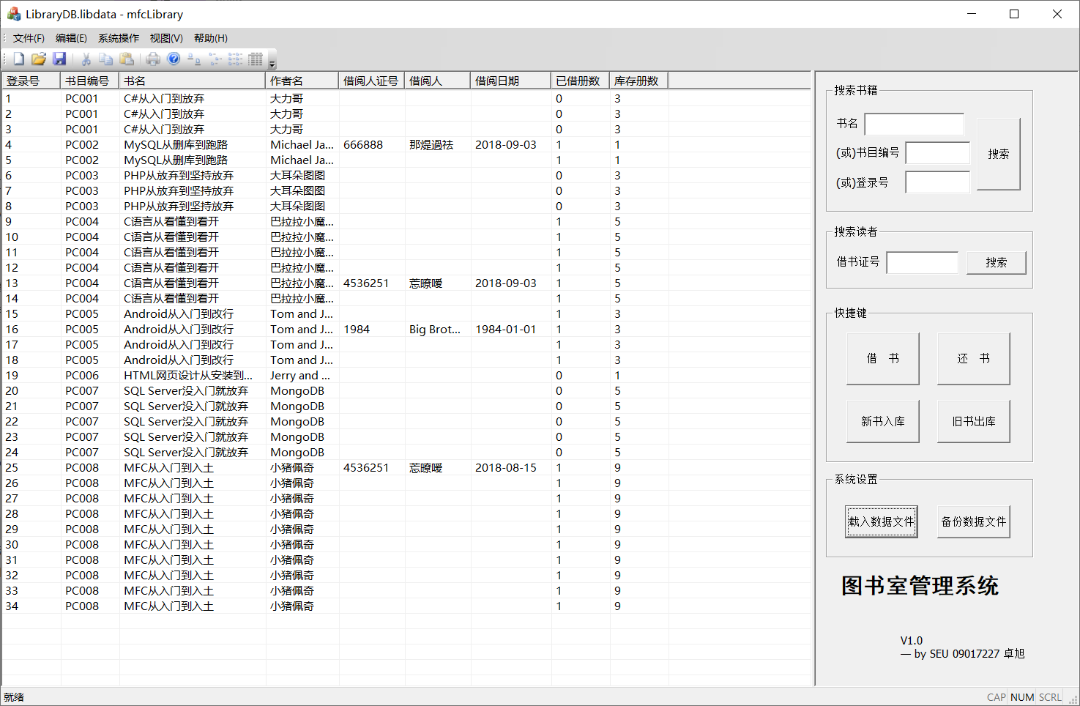The width and height of the screenshot is (1080, 706).
Task: Click the 载入数据文件 button
Action: pyautogui.click(x=882, y=522)
